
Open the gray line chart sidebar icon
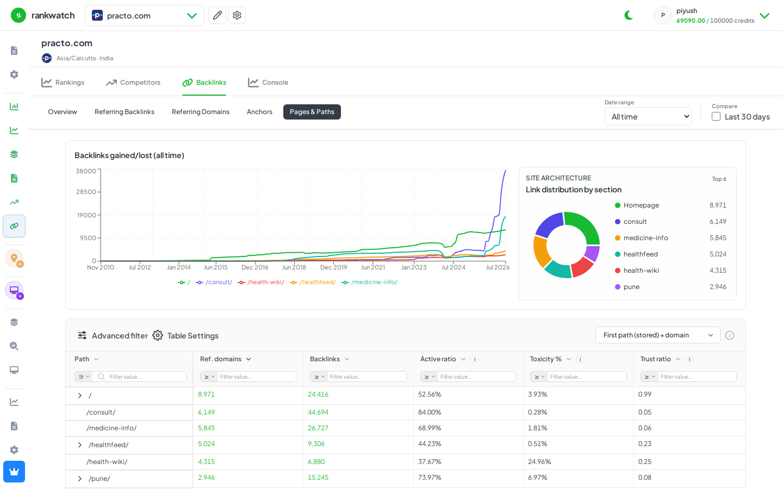[14, 402]
